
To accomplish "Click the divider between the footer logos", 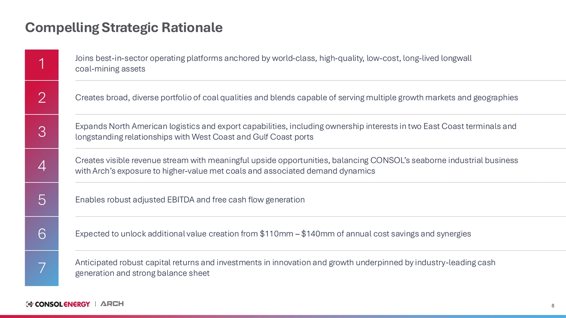I will point(96,304).
